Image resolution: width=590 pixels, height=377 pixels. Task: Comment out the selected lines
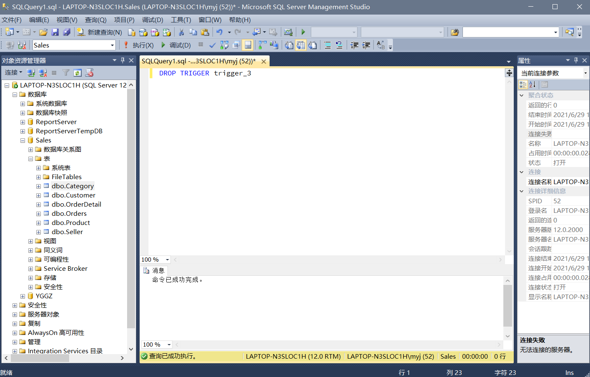pyautogui.click(x=327, y=45)
